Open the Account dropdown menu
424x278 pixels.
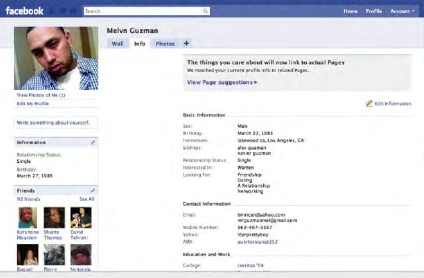click(x=402, y=11)
